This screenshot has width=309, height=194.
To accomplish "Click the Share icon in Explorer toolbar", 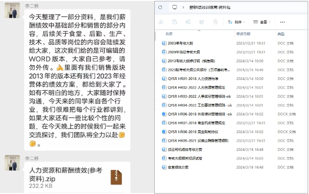I will 202,22.
